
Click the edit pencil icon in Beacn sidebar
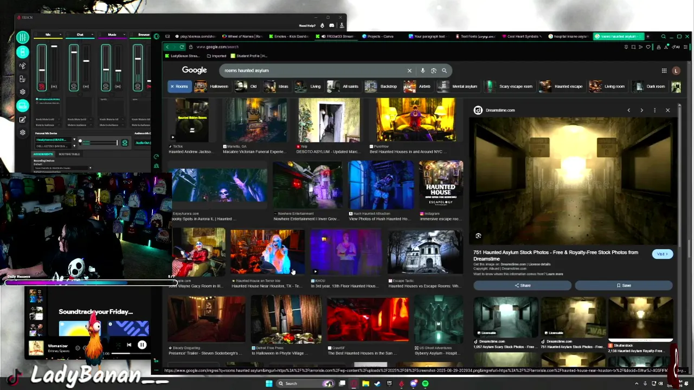pos(22,120)
